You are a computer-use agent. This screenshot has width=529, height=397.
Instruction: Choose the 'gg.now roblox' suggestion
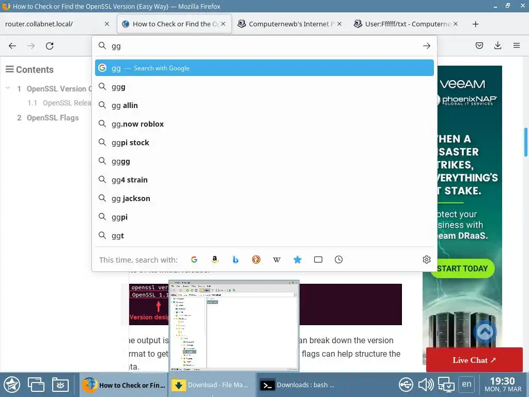tap(264, 124)
